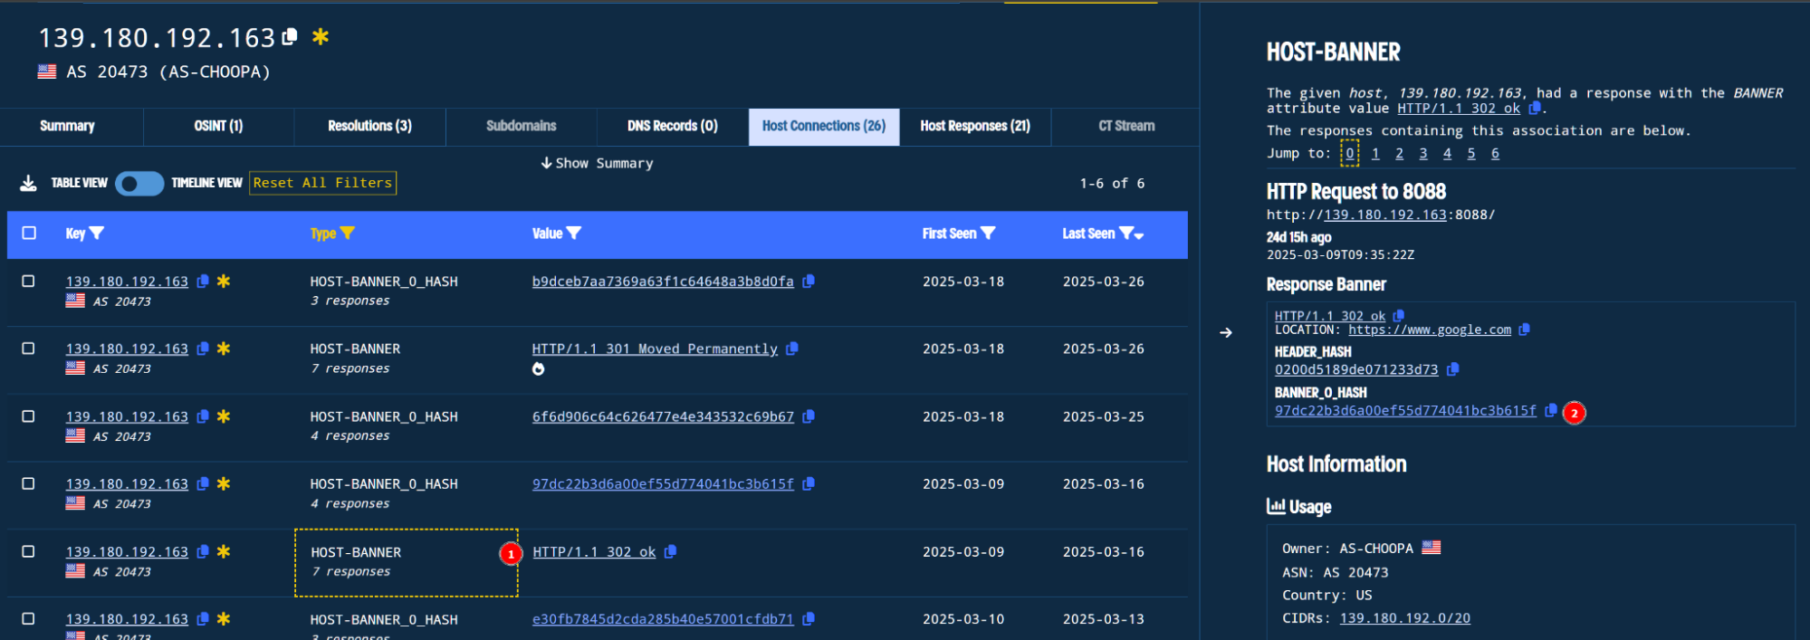Open the First Seen column filter
This screenshot has width=1810, height=640.
click(988, 234)
